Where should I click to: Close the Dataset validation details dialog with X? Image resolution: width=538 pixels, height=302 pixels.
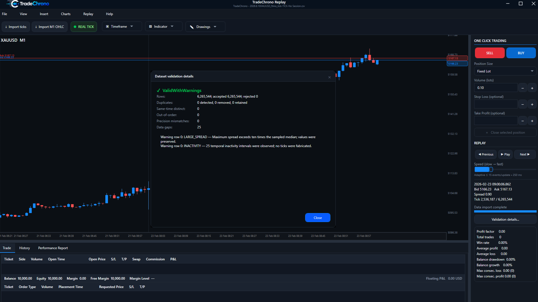pos(330,77)
